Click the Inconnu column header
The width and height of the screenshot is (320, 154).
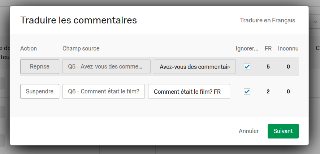(x=288, y=48)
